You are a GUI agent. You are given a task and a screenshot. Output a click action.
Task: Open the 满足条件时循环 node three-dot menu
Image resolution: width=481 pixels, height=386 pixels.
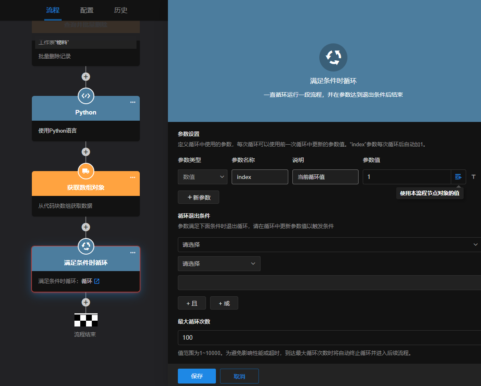coord(133,253)
